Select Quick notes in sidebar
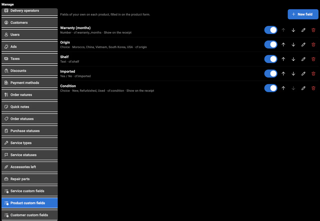 click(30, 107)
